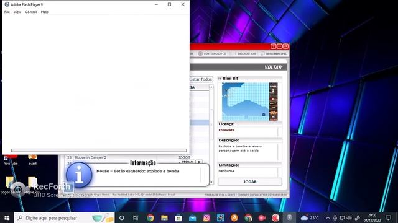Click the weather 23°C taskbar widget
The height and width of the screenshot is (223, 398).
310,217
